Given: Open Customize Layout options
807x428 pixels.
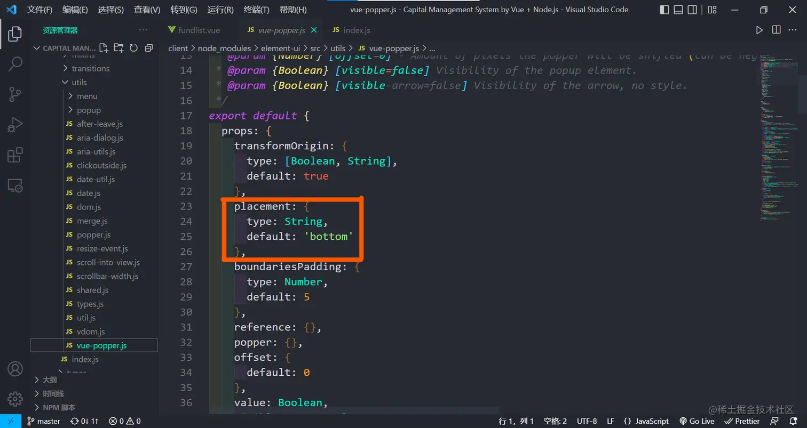Looking at the screenshot, I should pyautogui.click(x=712, y=10).
